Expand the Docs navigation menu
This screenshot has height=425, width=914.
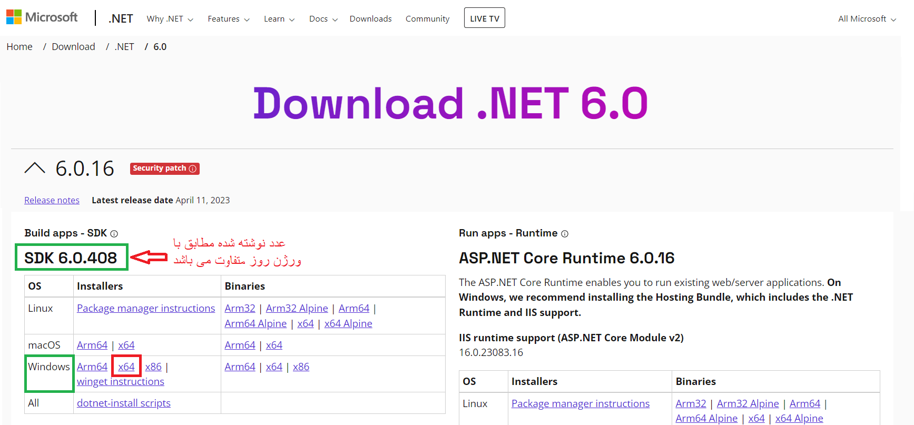(323, 19)
